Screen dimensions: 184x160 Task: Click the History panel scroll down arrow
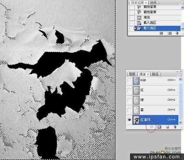[x=182, y=29]
